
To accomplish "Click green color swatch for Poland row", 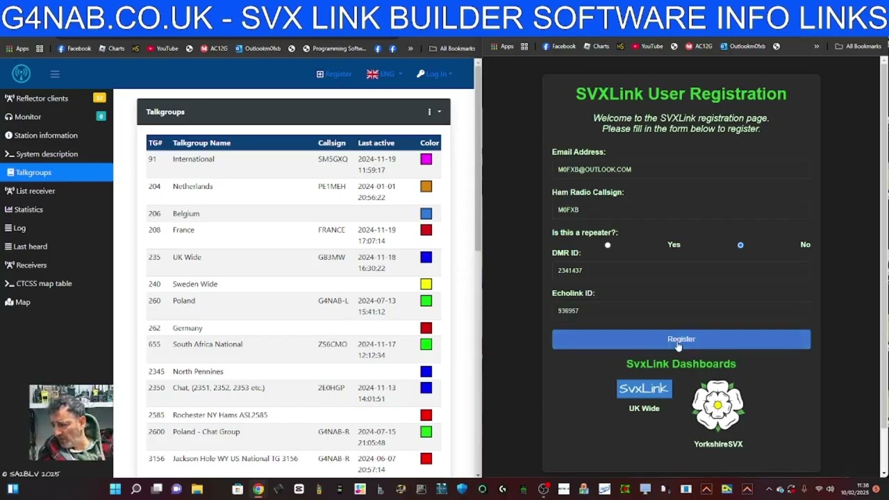I will tap(426, 301).
